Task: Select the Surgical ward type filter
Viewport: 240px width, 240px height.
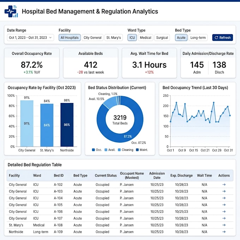Action: pyautogui.click(x=162, y=37)
